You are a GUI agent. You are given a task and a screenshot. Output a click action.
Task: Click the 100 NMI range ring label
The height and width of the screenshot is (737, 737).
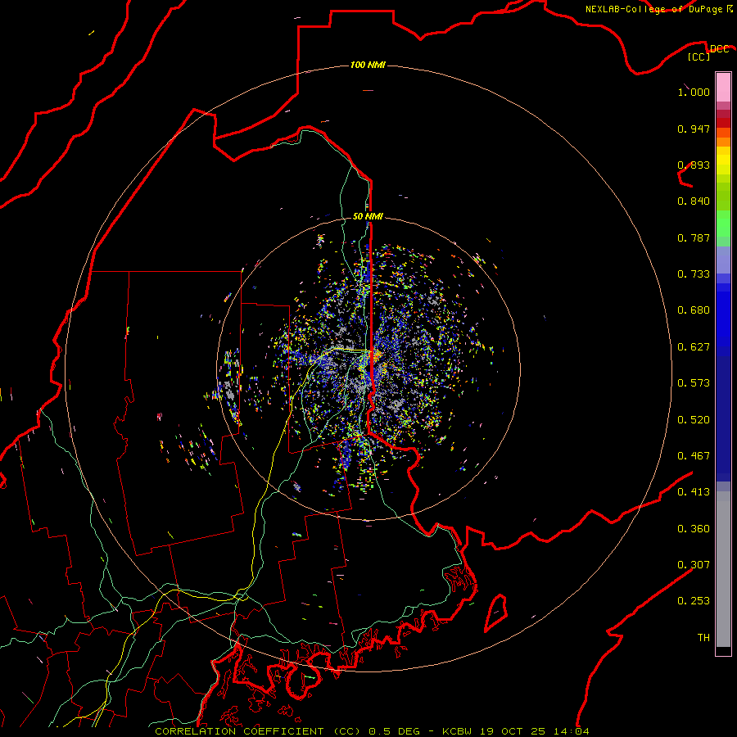point(368,65)
